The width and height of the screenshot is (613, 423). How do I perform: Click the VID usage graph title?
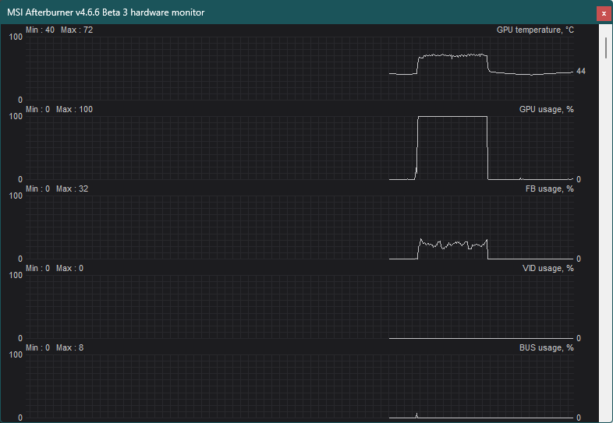(547, 268)
